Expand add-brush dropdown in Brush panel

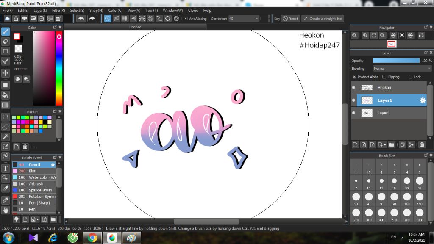pyautogui.click(x=38, y=220)
